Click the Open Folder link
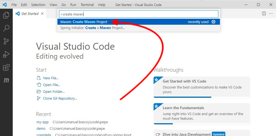Viewport: 276px width, 136px height. click(54, 91)
